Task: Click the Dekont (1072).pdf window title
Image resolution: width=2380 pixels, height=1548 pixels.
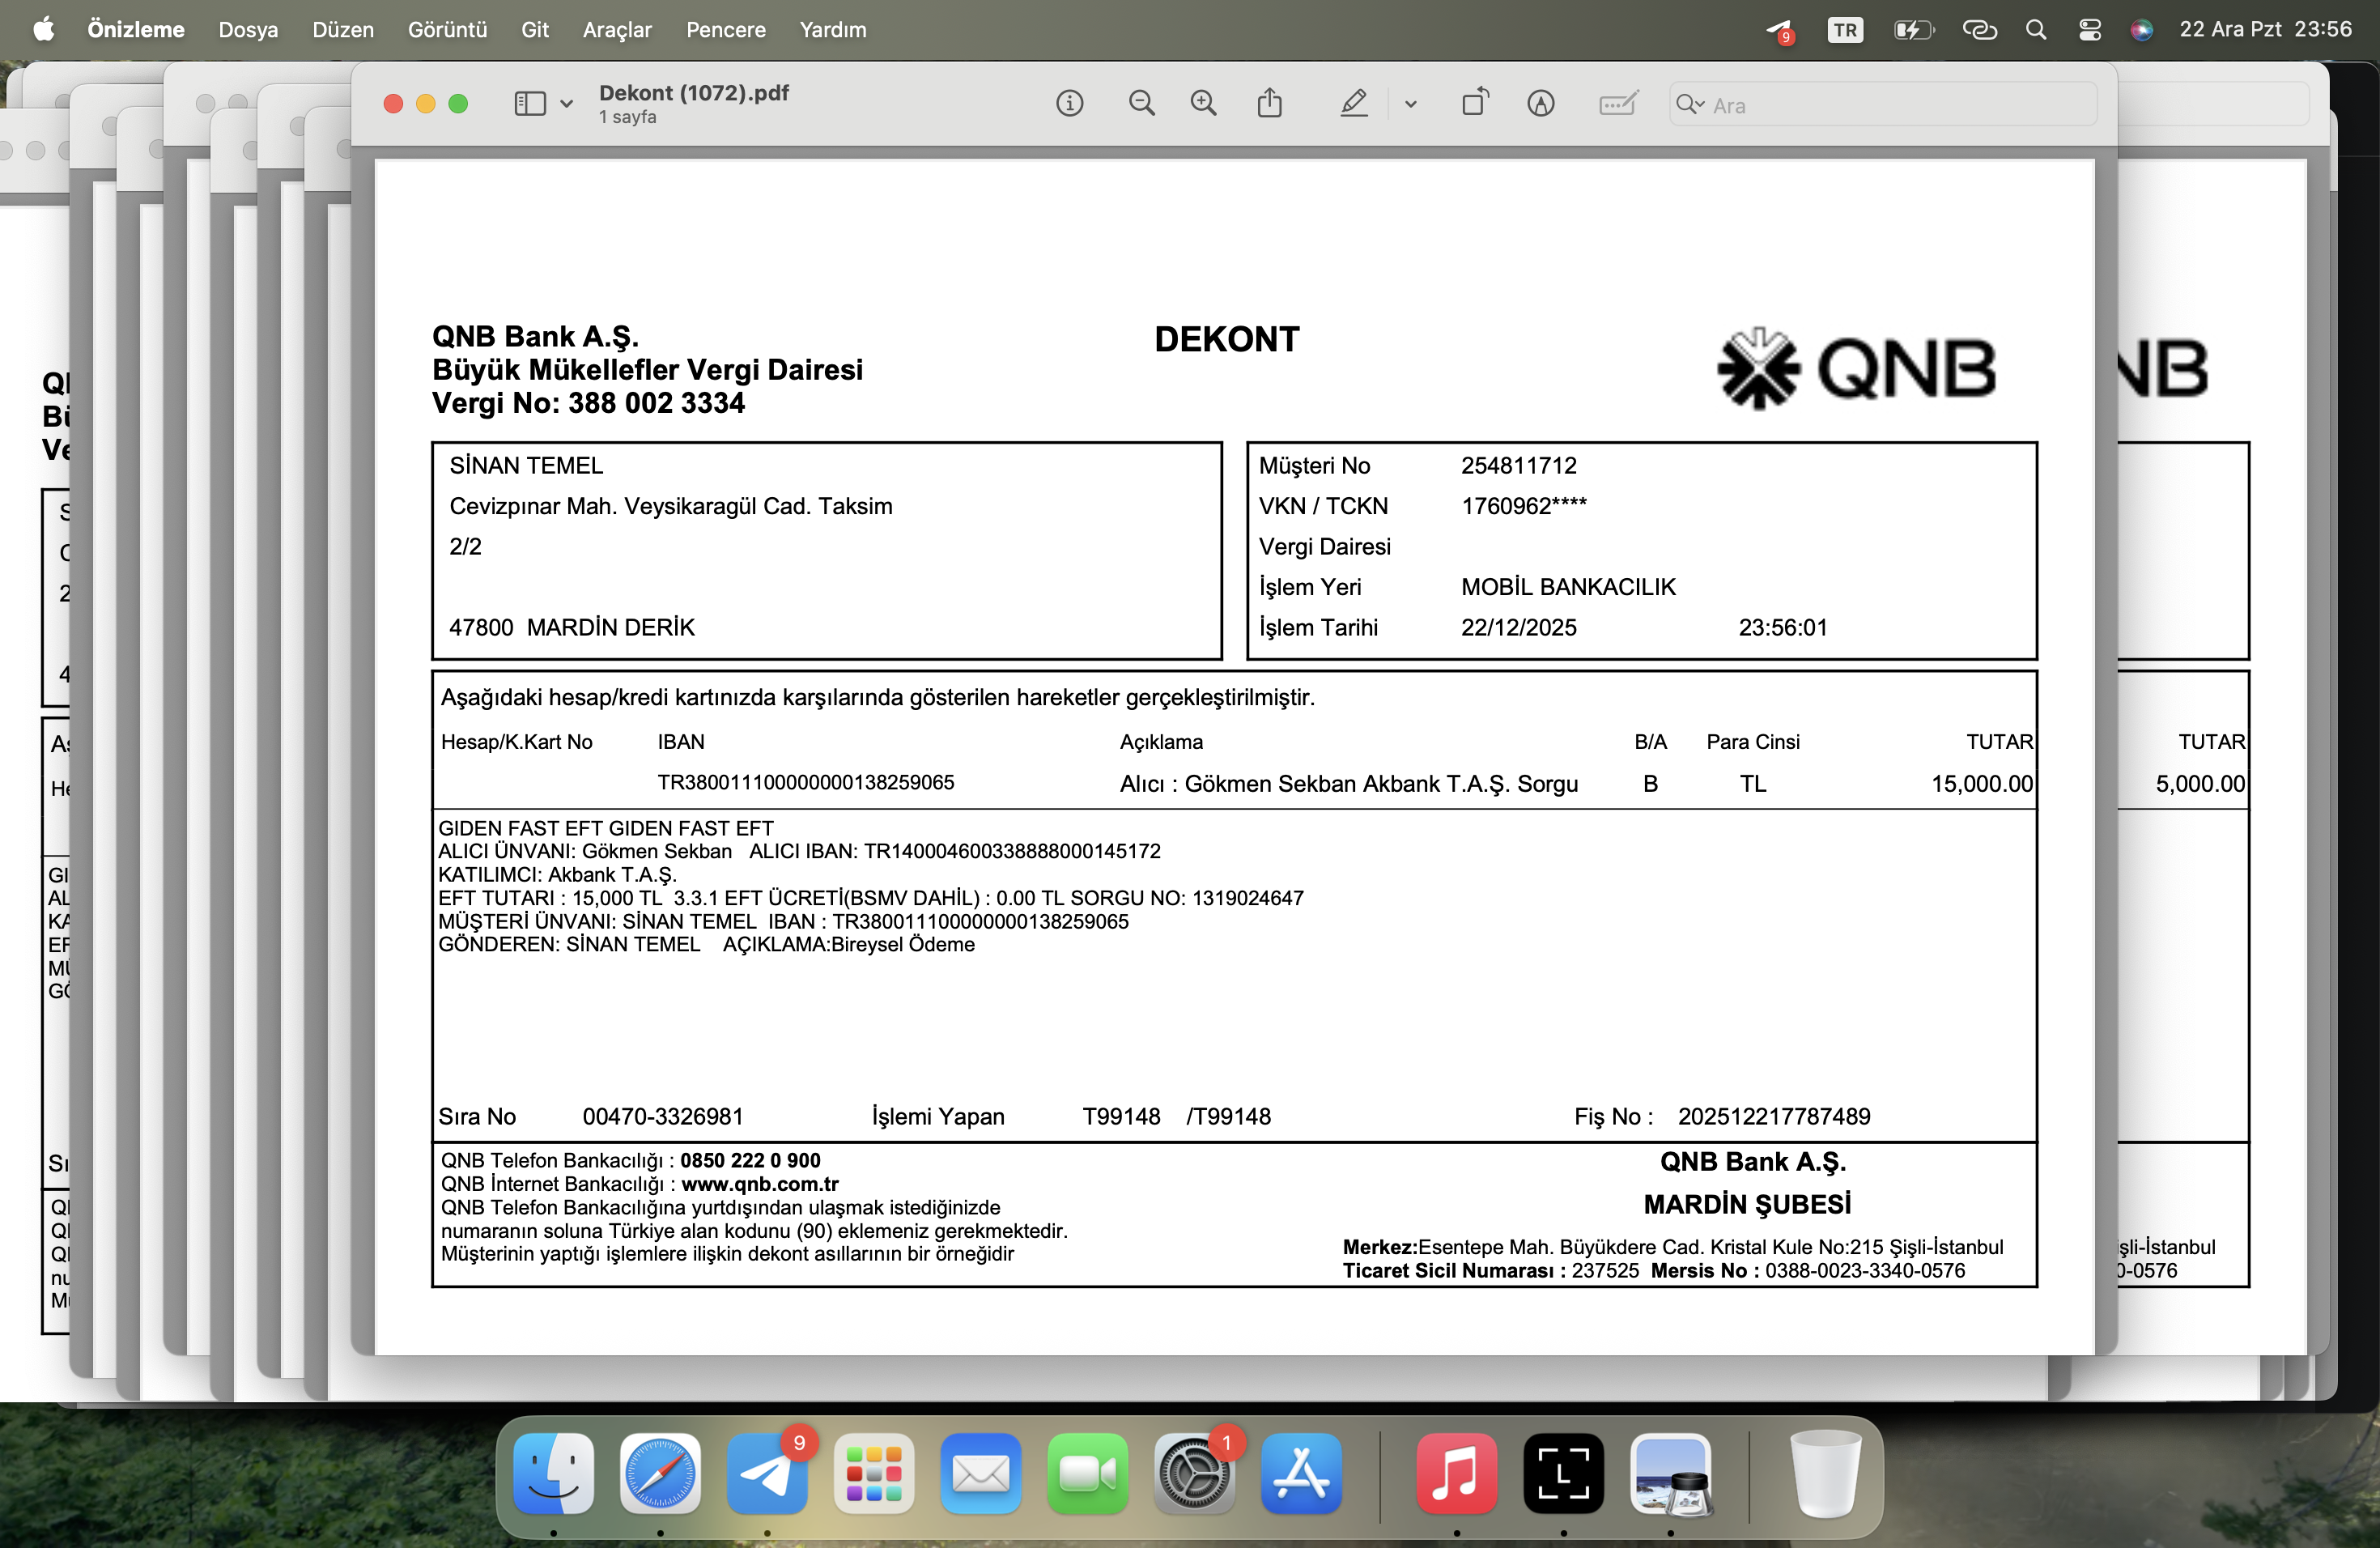Action: click(x=694, y=93)
